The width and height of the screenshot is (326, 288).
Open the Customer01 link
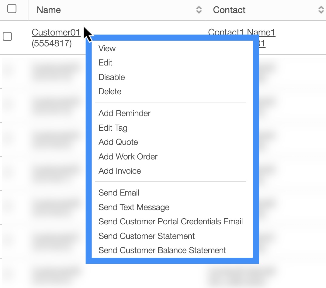tap(56, 32)
